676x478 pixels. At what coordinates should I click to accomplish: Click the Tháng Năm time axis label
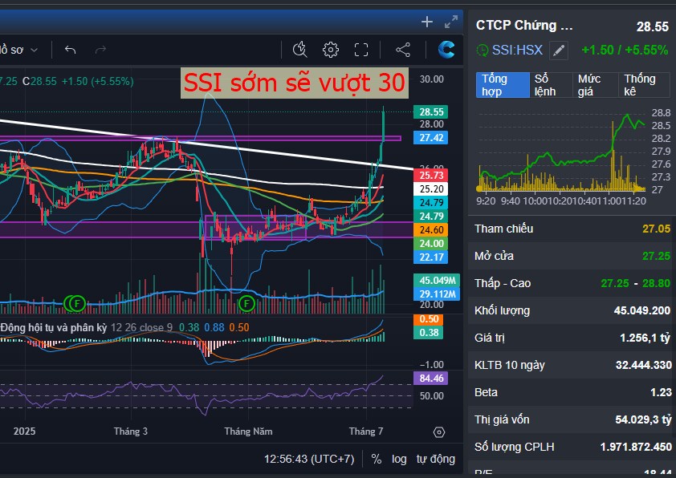[248, 431]
